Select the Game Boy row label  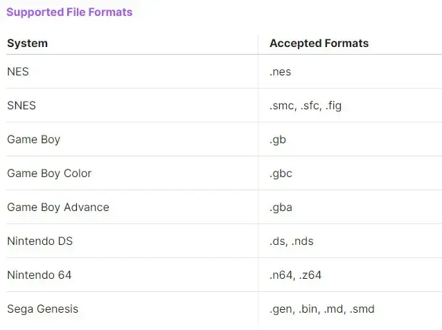pyautogui.click(x=33, y=139)
